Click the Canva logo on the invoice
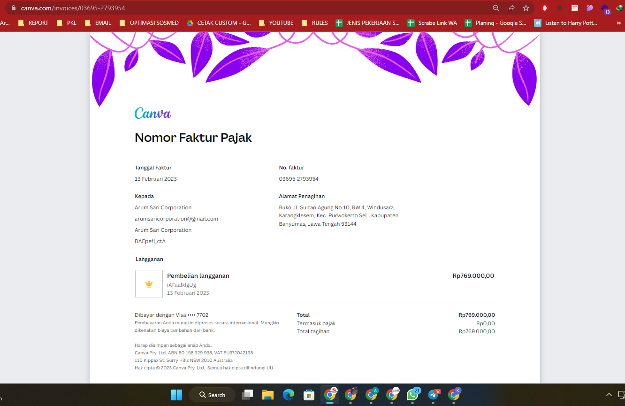 [x=152, y=113]
